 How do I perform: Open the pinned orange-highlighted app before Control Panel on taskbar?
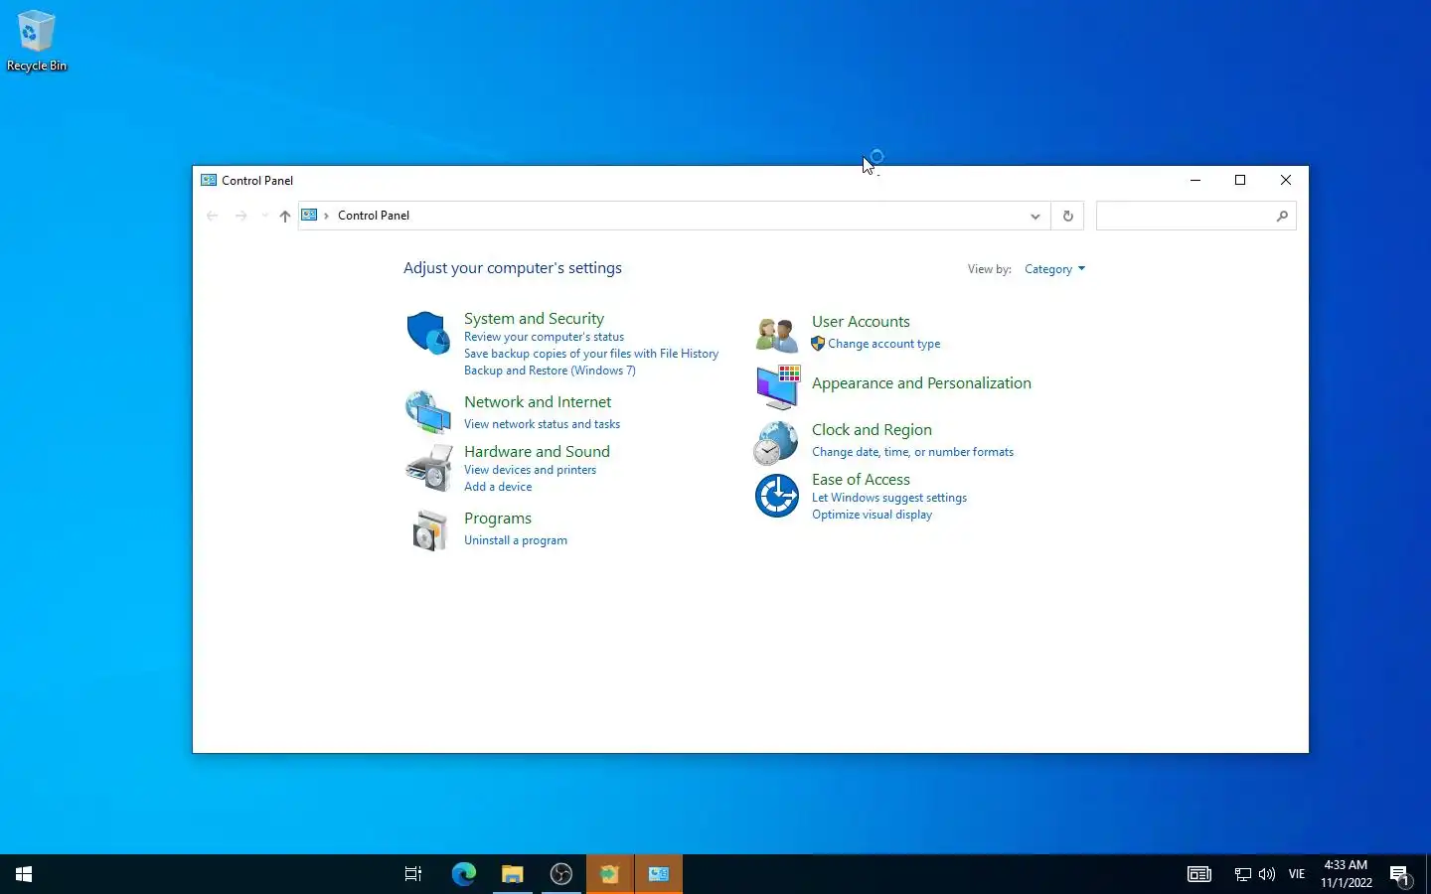pos(609,874)
